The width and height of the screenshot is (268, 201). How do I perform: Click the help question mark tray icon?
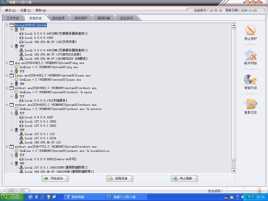(232, 197)
